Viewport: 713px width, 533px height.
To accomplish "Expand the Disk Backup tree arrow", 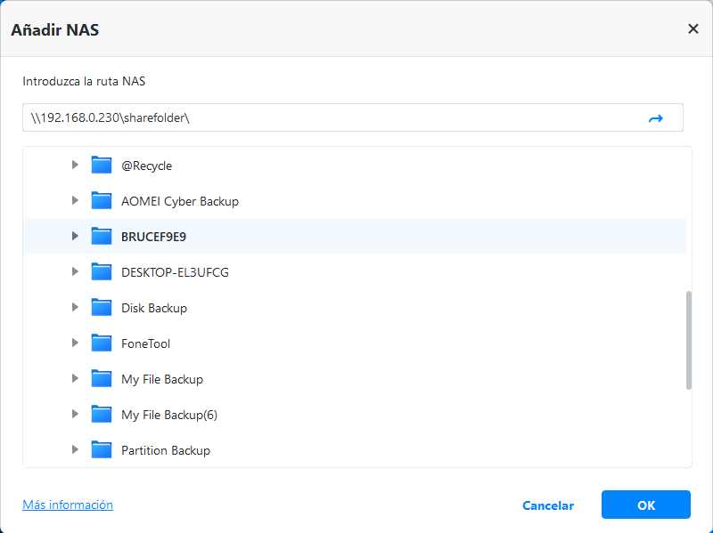I will pyautogui.click(x=75, y=308).
